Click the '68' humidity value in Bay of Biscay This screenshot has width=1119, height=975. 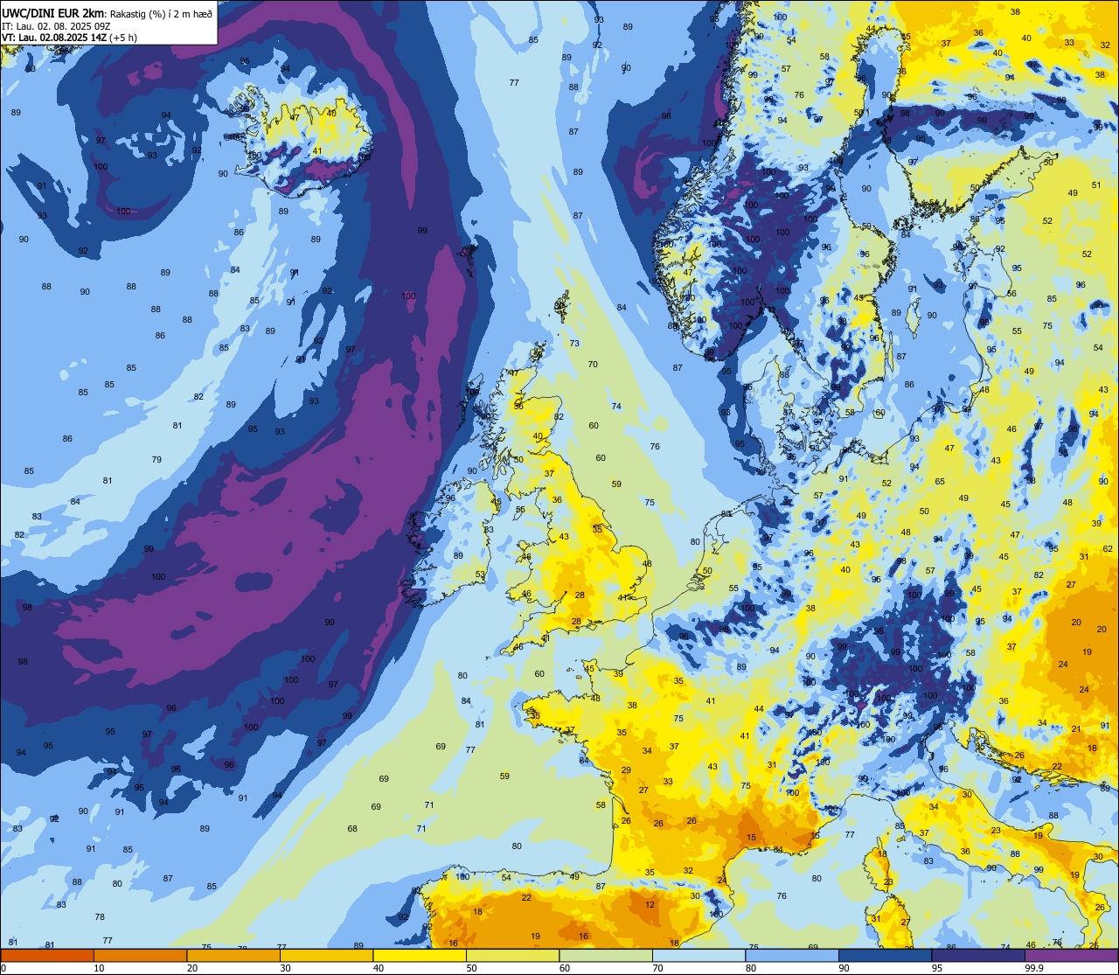352,829
